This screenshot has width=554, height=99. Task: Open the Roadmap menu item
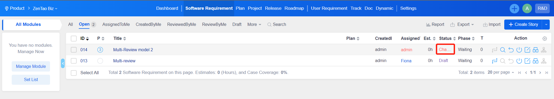[294, 8]
